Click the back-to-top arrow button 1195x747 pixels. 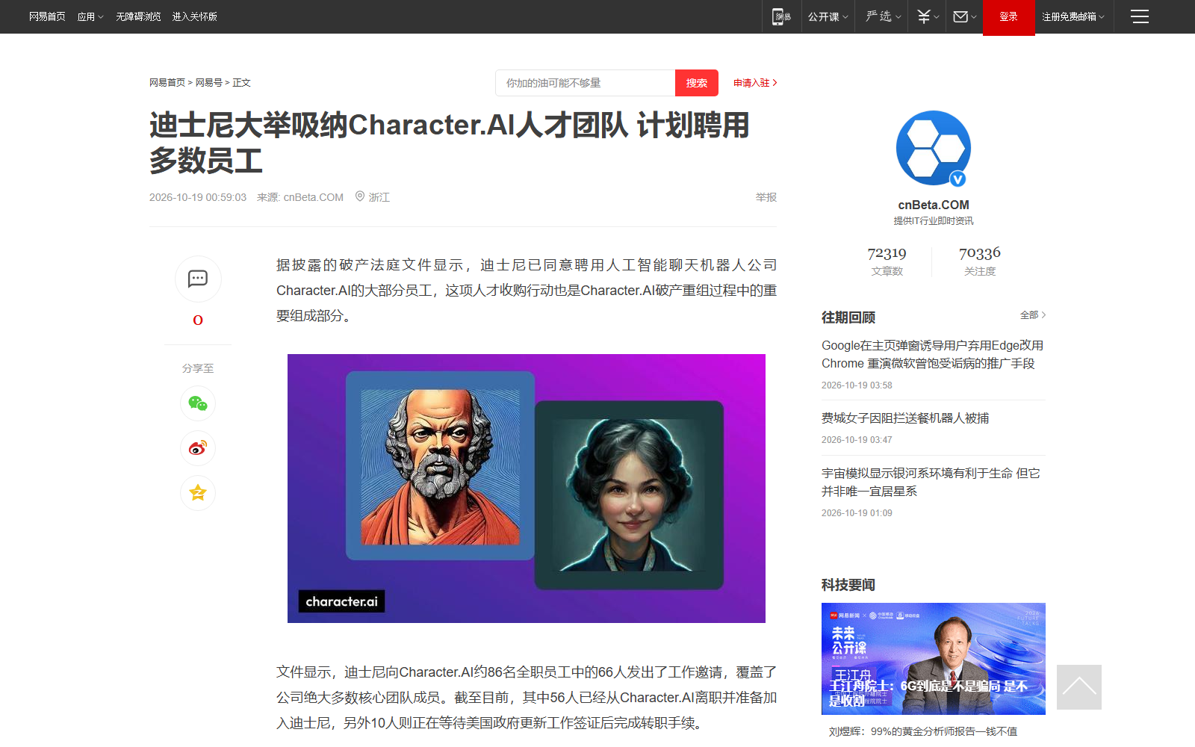[x=1079, y=687]
